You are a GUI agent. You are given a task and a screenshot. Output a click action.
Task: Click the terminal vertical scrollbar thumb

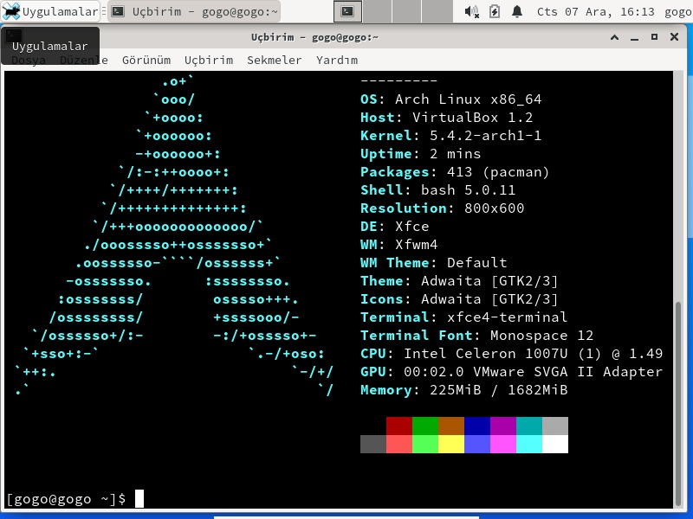coord(678,404)
